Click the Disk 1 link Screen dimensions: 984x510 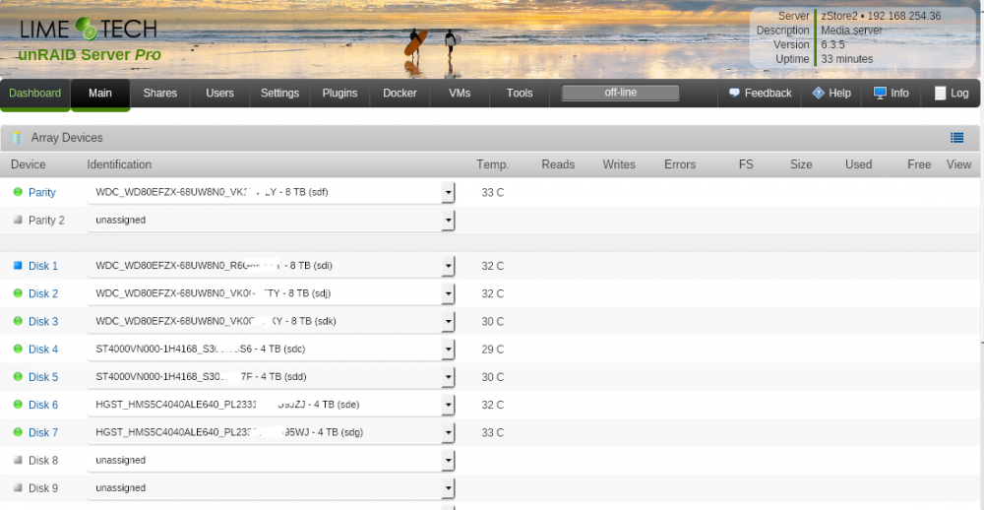coord(43,266)
